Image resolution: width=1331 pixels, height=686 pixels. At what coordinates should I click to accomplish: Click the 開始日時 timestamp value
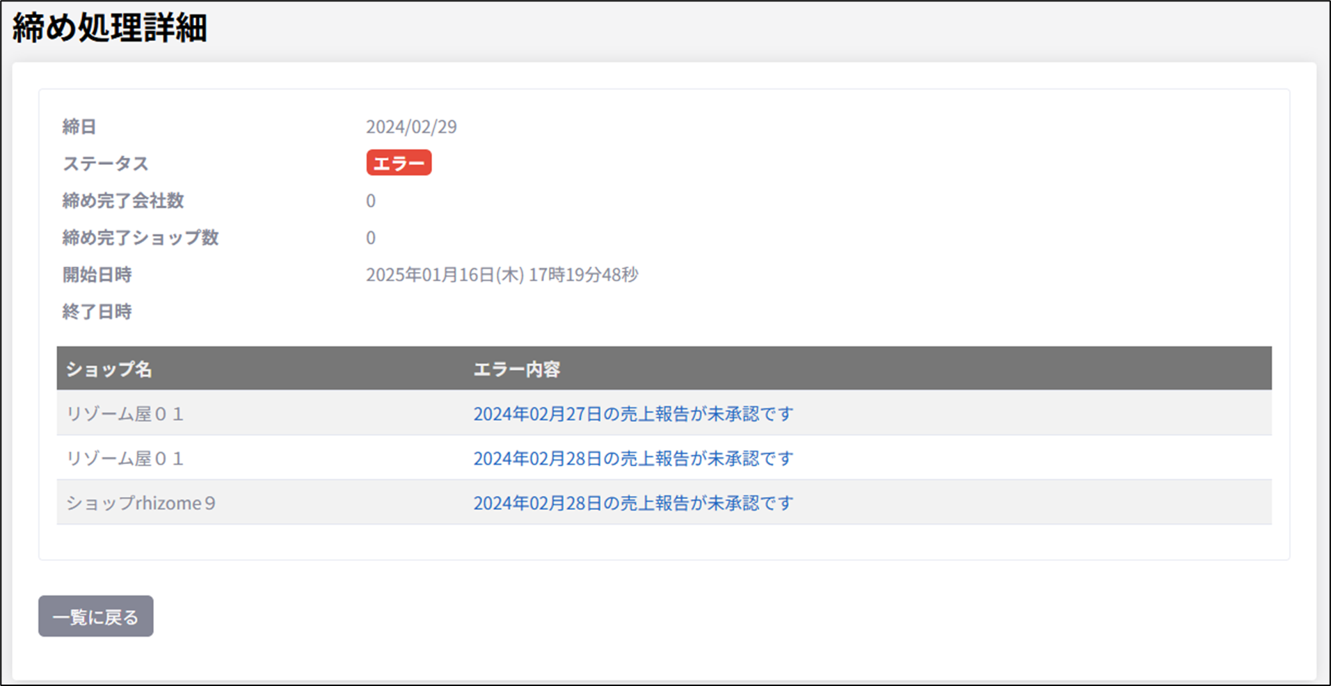(502, 275)
